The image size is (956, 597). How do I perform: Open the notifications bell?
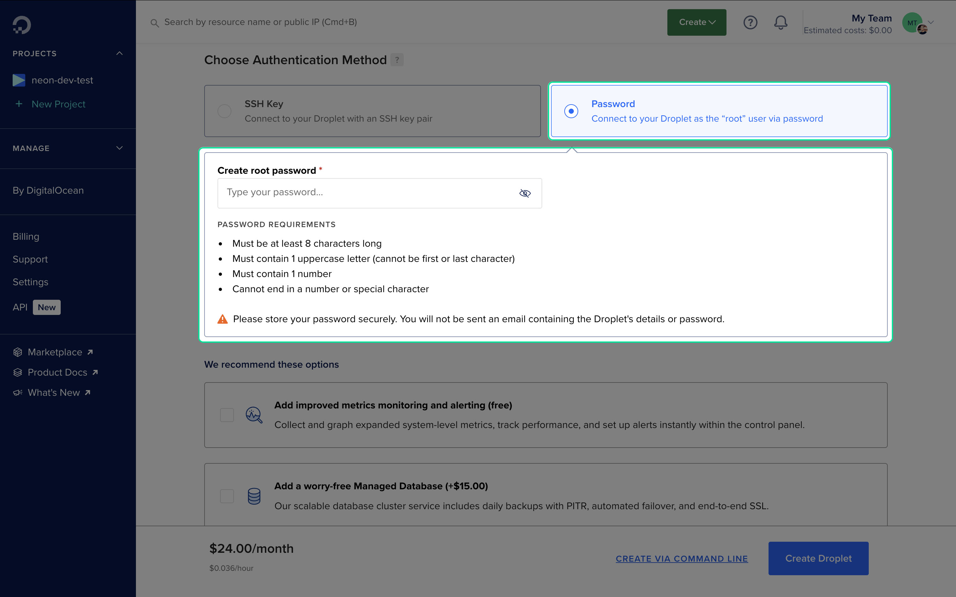(x=780, y=22)
